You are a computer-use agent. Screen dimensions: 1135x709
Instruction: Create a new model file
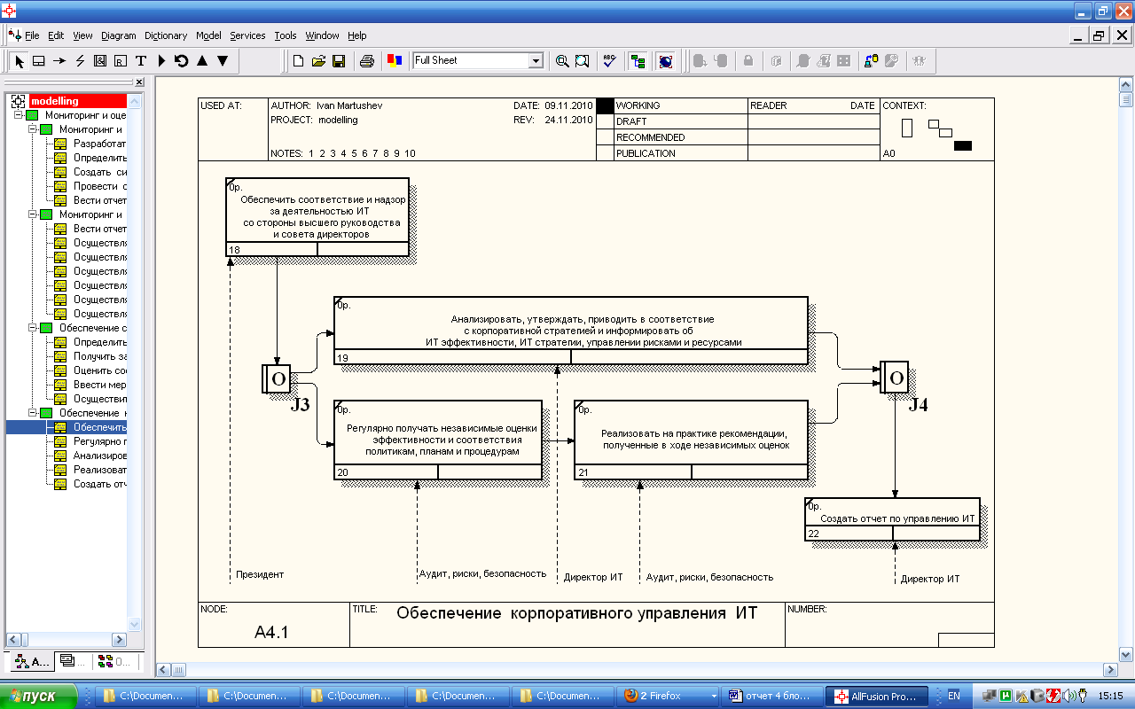(x=299, y=61)
